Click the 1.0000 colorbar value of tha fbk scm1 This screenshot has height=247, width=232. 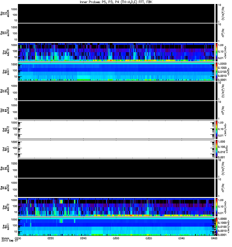click(x=222, y=64)
